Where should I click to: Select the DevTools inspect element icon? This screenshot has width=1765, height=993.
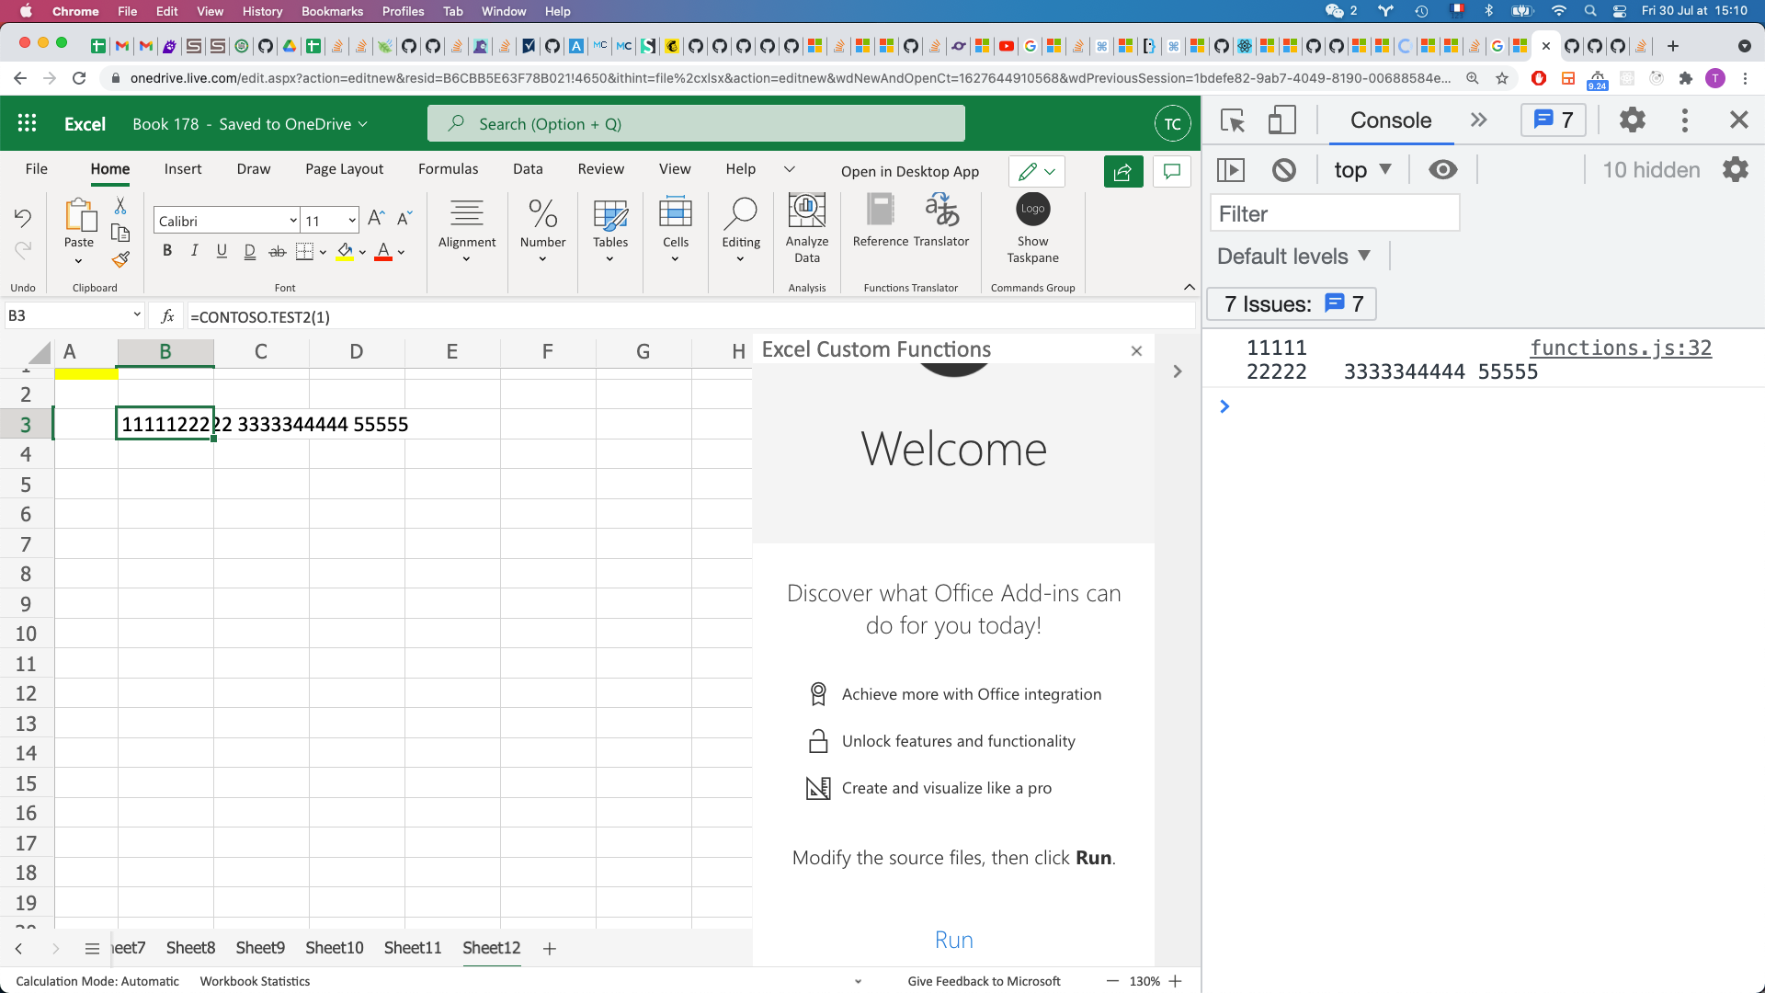(x=1233, y=120)
